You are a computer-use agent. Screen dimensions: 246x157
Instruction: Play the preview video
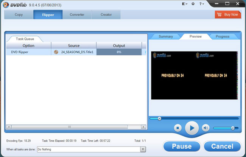[x=192, y=128]
